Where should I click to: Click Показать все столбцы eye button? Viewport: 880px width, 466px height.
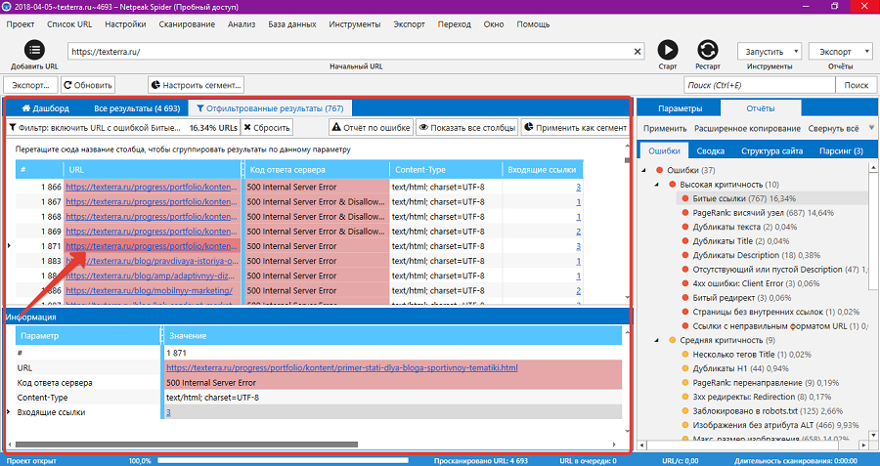click(x=467, y=127)
